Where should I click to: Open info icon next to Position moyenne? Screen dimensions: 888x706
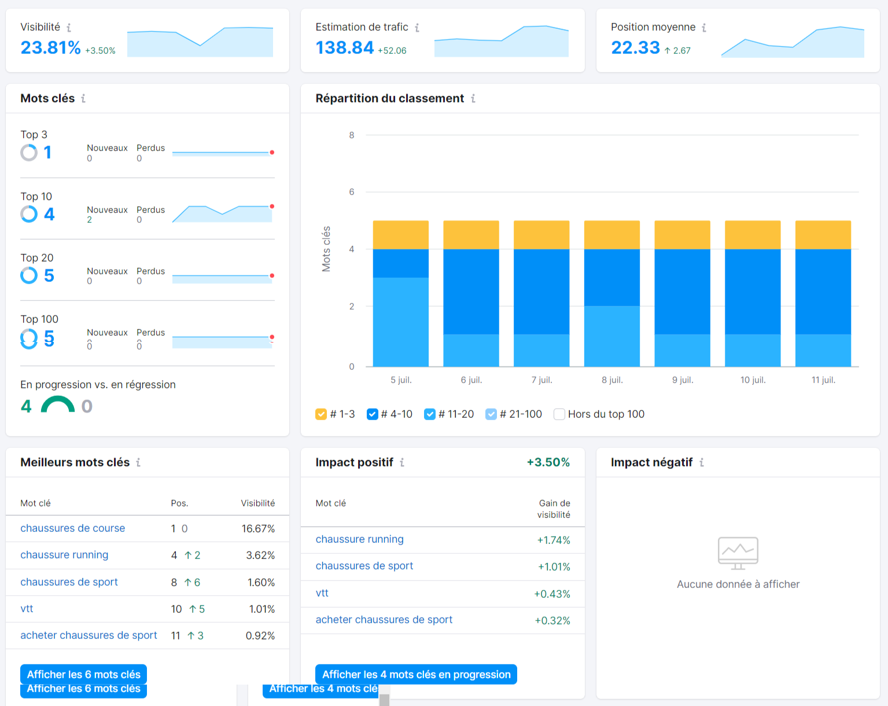(x=704, y=27)
